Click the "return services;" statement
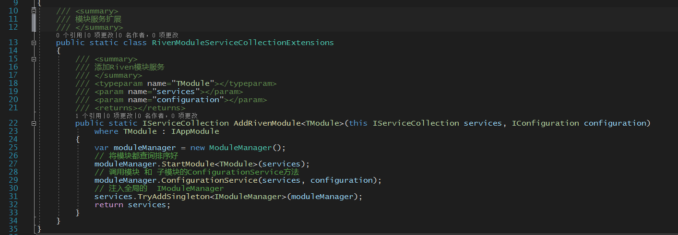 tap(132, 205)
